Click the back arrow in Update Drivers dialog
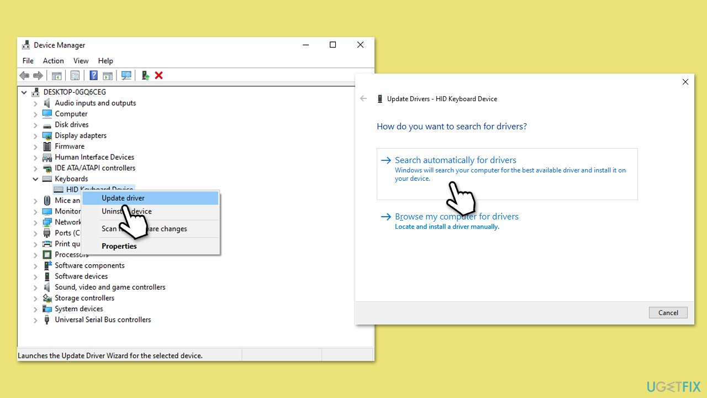Viewport: 707px width, 398px height. click(x=363, y=99)
